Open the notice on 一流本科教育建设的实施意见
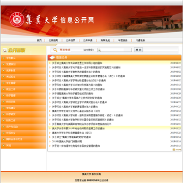 [86, 68]
